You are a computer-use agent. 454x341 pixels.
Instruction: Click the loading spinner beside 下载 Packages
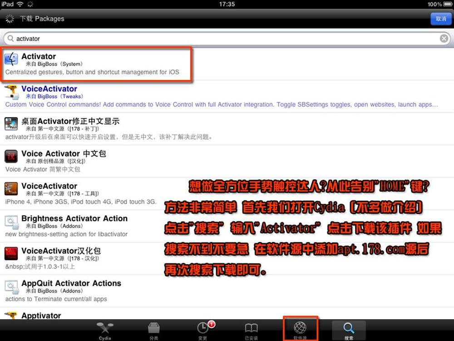click(x=10, y=19)
